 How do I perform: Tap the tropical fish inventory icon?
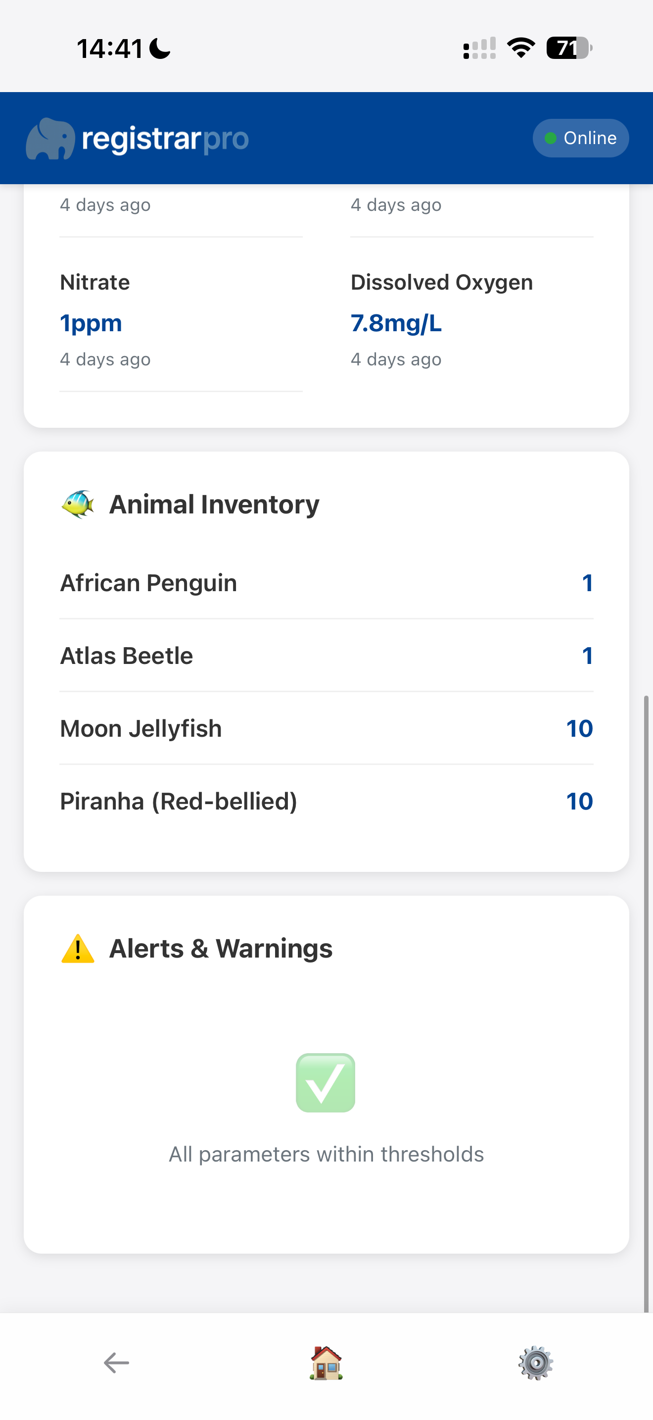[78, 505]
